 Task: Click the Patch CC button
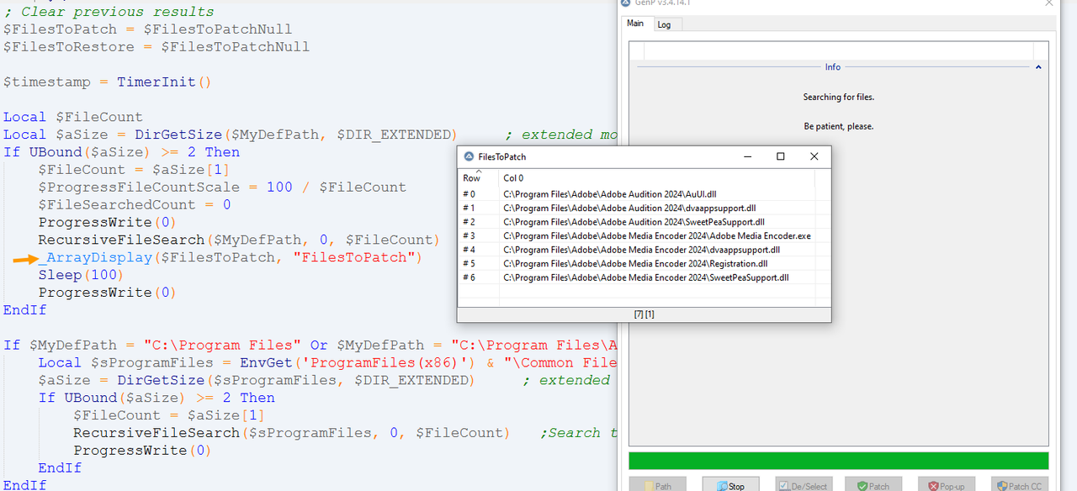coord(1020,485)
